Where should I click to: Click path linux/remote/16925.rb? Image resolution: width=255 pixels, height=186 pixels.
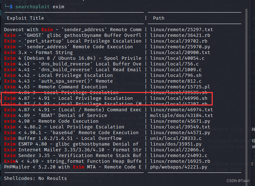coord(180,161)
